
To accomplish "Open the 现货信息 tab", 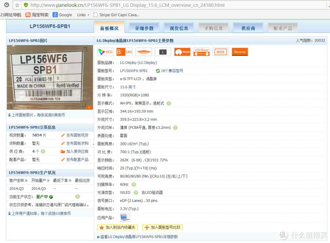I will 179,28.
